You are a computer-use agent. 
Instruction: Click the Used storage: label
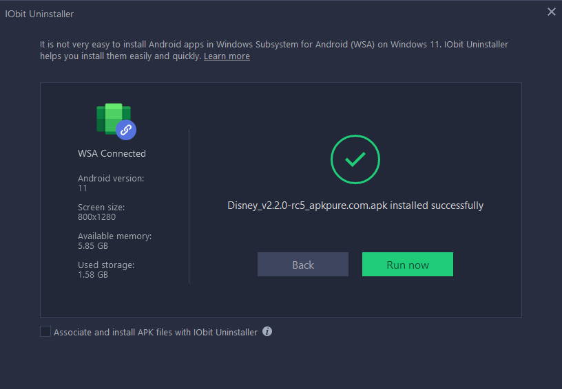pyautogui.click(x=106, y=265)
